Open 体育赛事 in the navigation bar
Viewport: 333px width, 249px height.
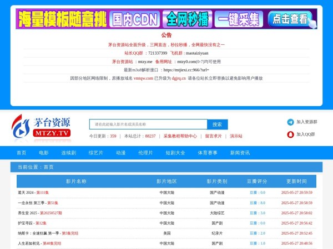pos(208,153)
